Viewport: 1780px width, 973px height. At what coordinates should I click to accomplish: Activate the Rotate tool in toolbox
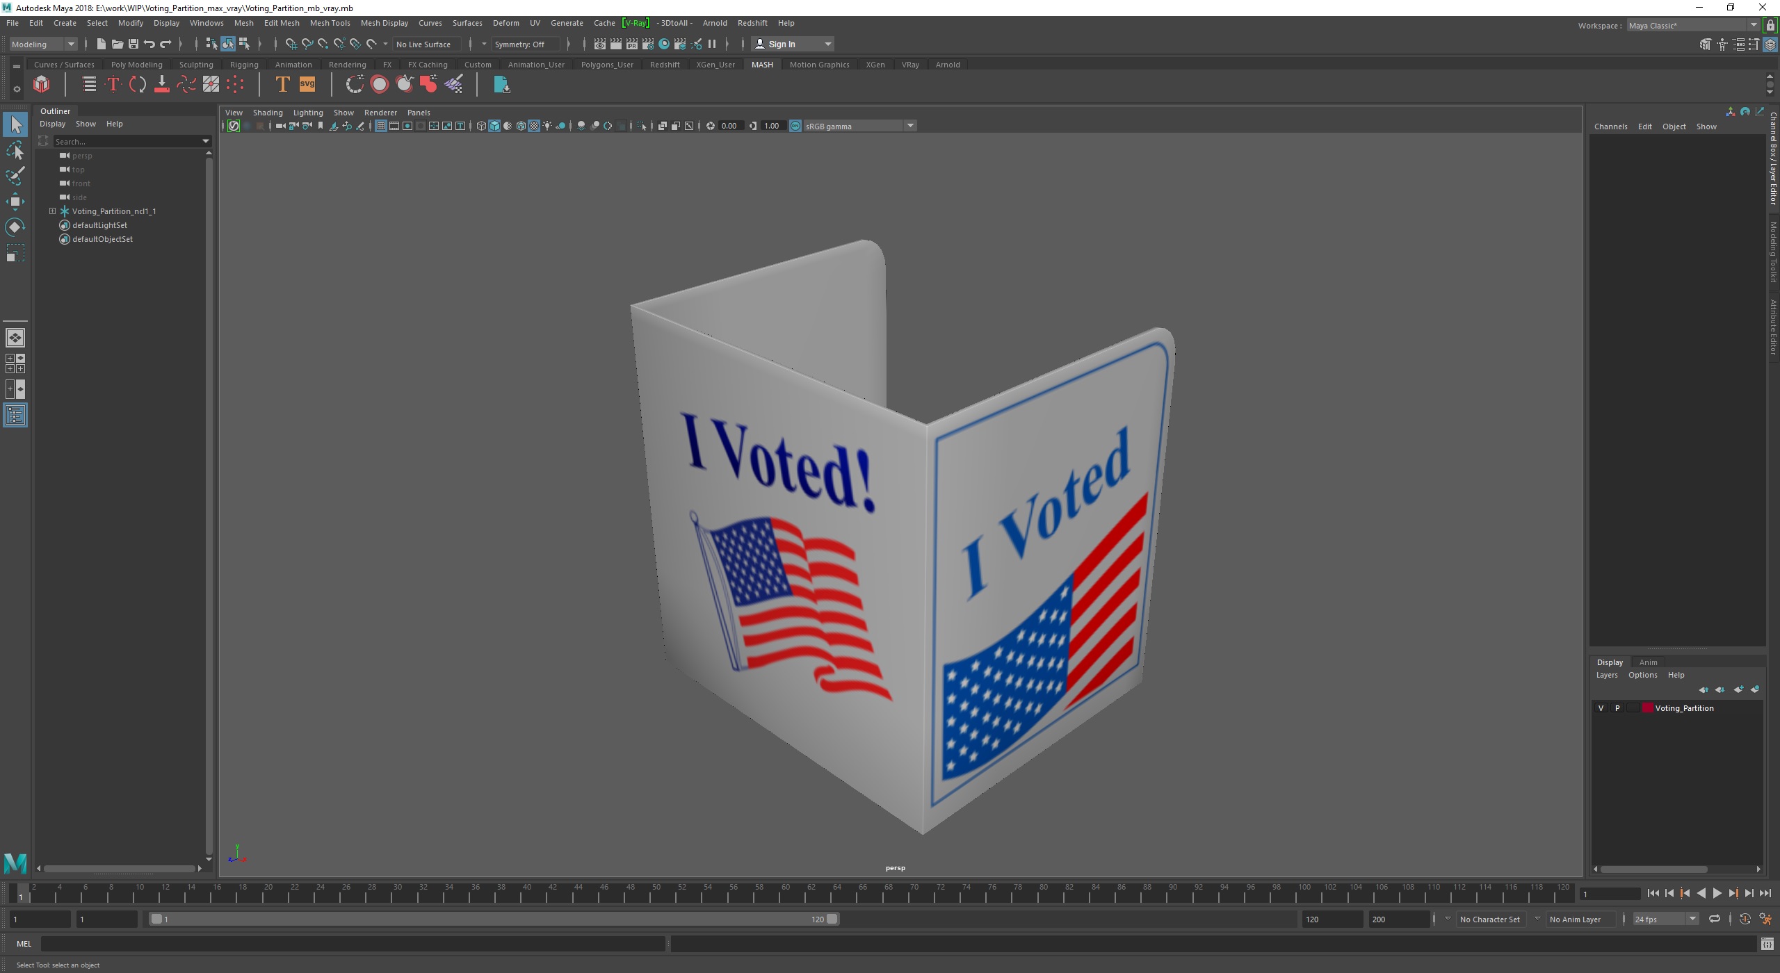click(15, 227)
